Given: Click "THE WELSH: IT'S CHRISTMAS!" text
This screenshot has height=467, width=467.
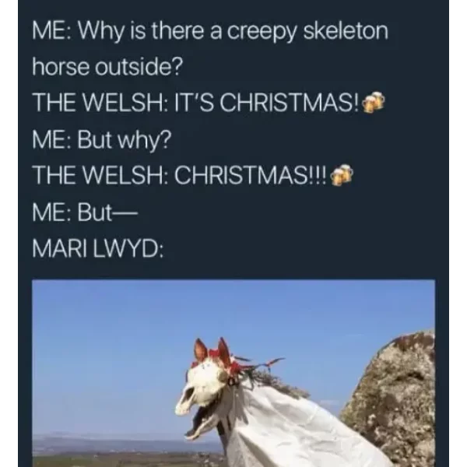Looking at the screenshot, I should 196,102.
